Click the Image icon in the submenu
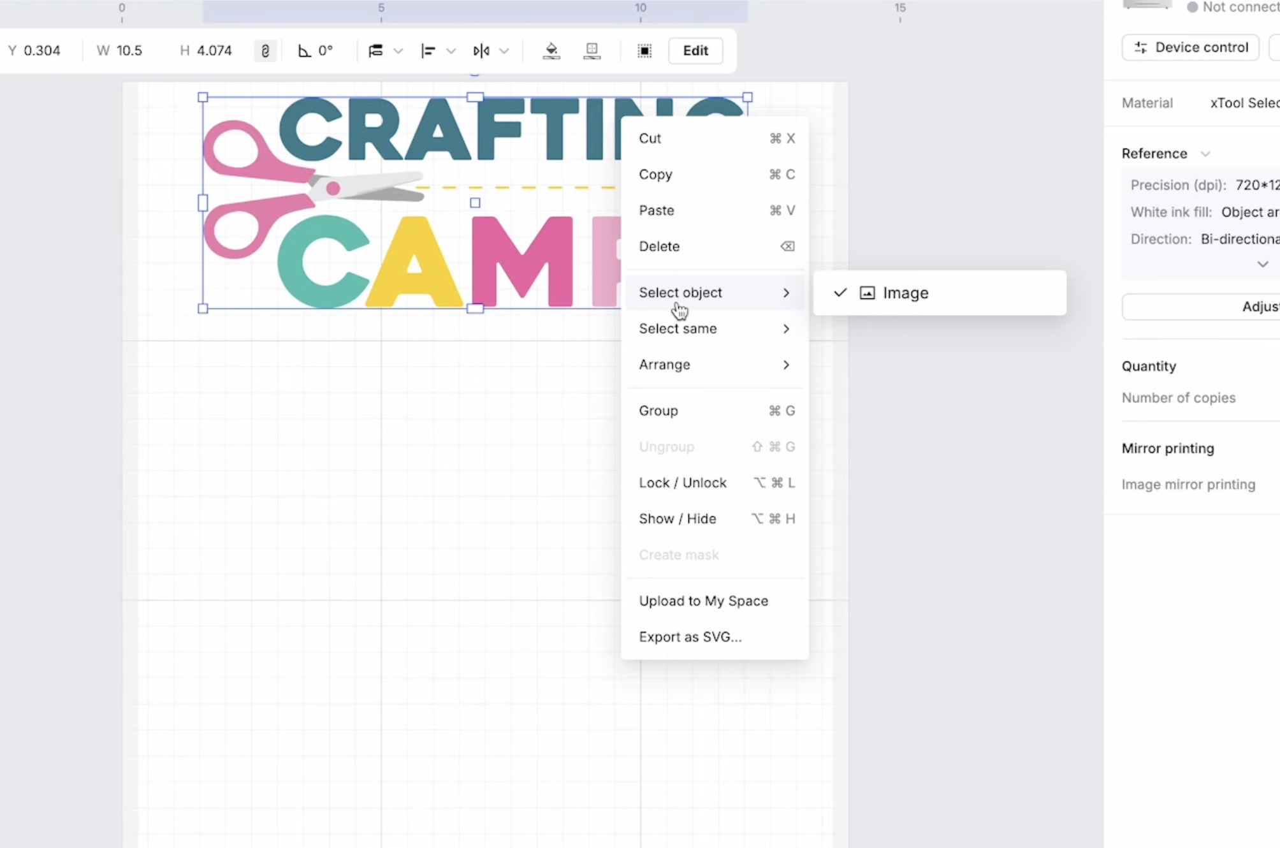The height and width of the screenshot is (848, 1280). pyautogui.click(x=867, y=293)
